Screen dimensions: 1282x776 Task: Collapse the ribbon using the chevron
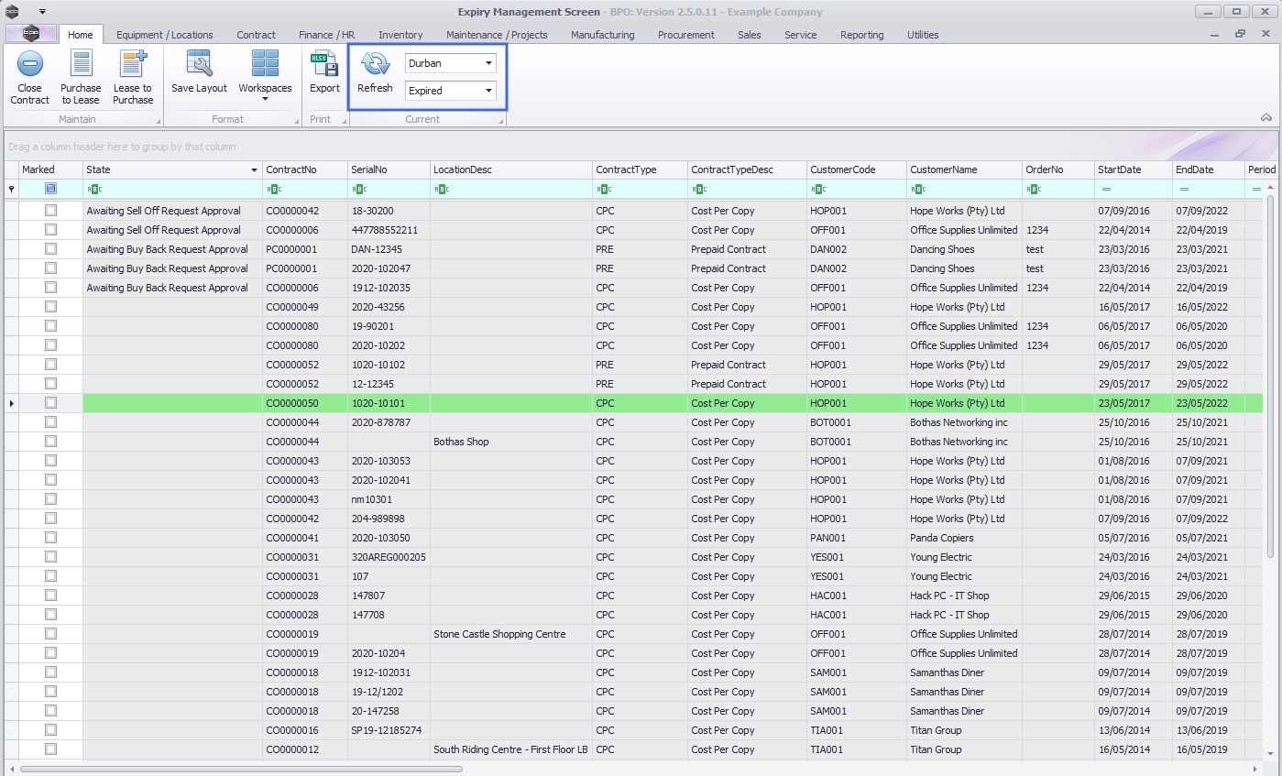[x=1266, y=118]
